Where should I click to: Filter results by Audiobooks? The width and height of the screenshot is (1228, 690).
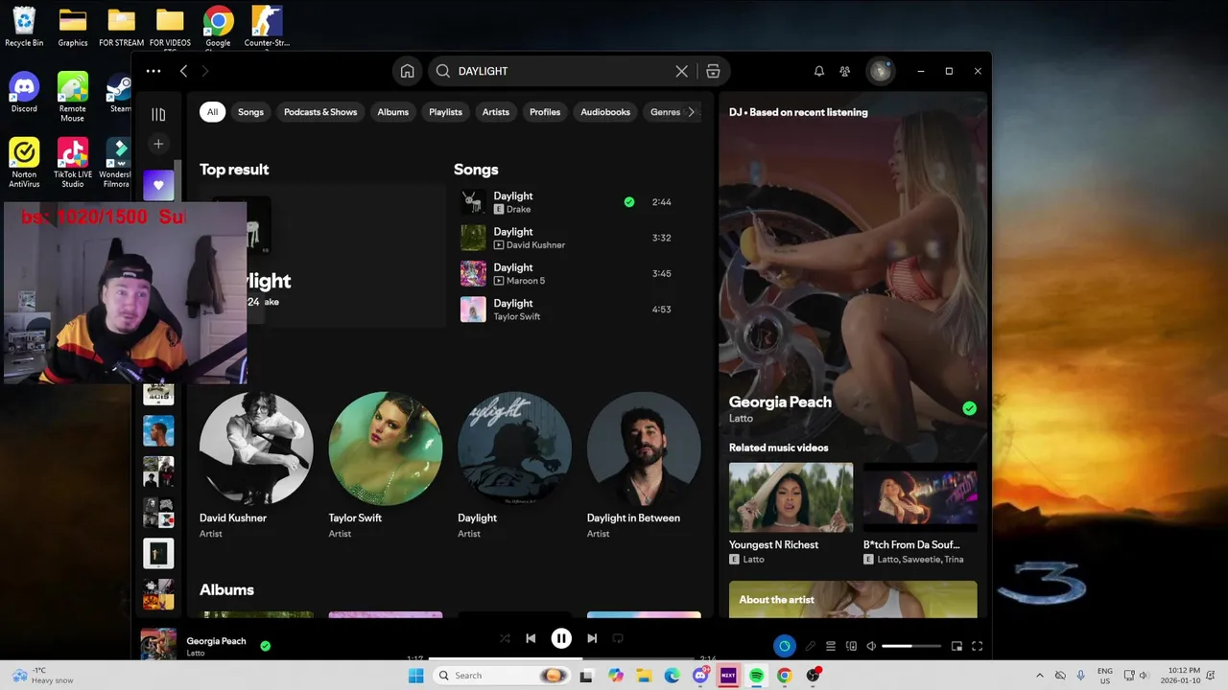click(x=605, y=112)
